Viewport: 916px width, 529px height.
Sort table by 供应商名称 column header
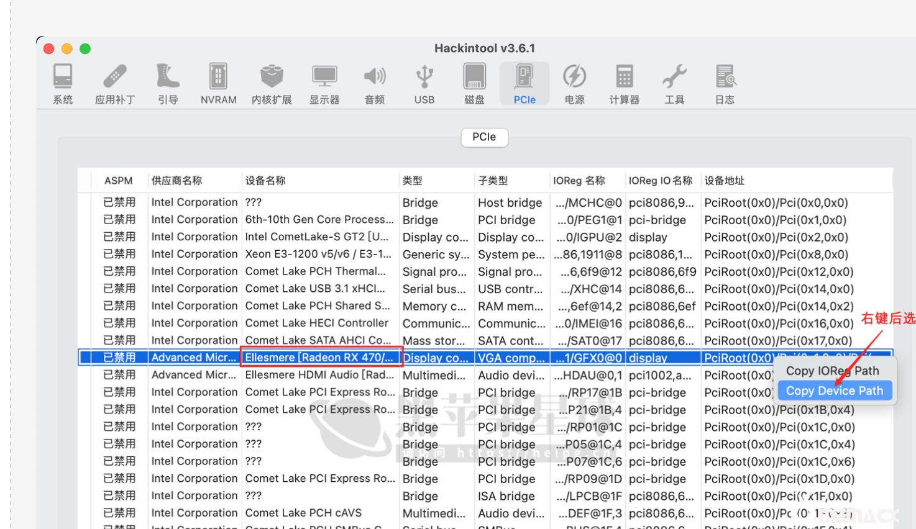pyautogui.click(x=176, y=181)
